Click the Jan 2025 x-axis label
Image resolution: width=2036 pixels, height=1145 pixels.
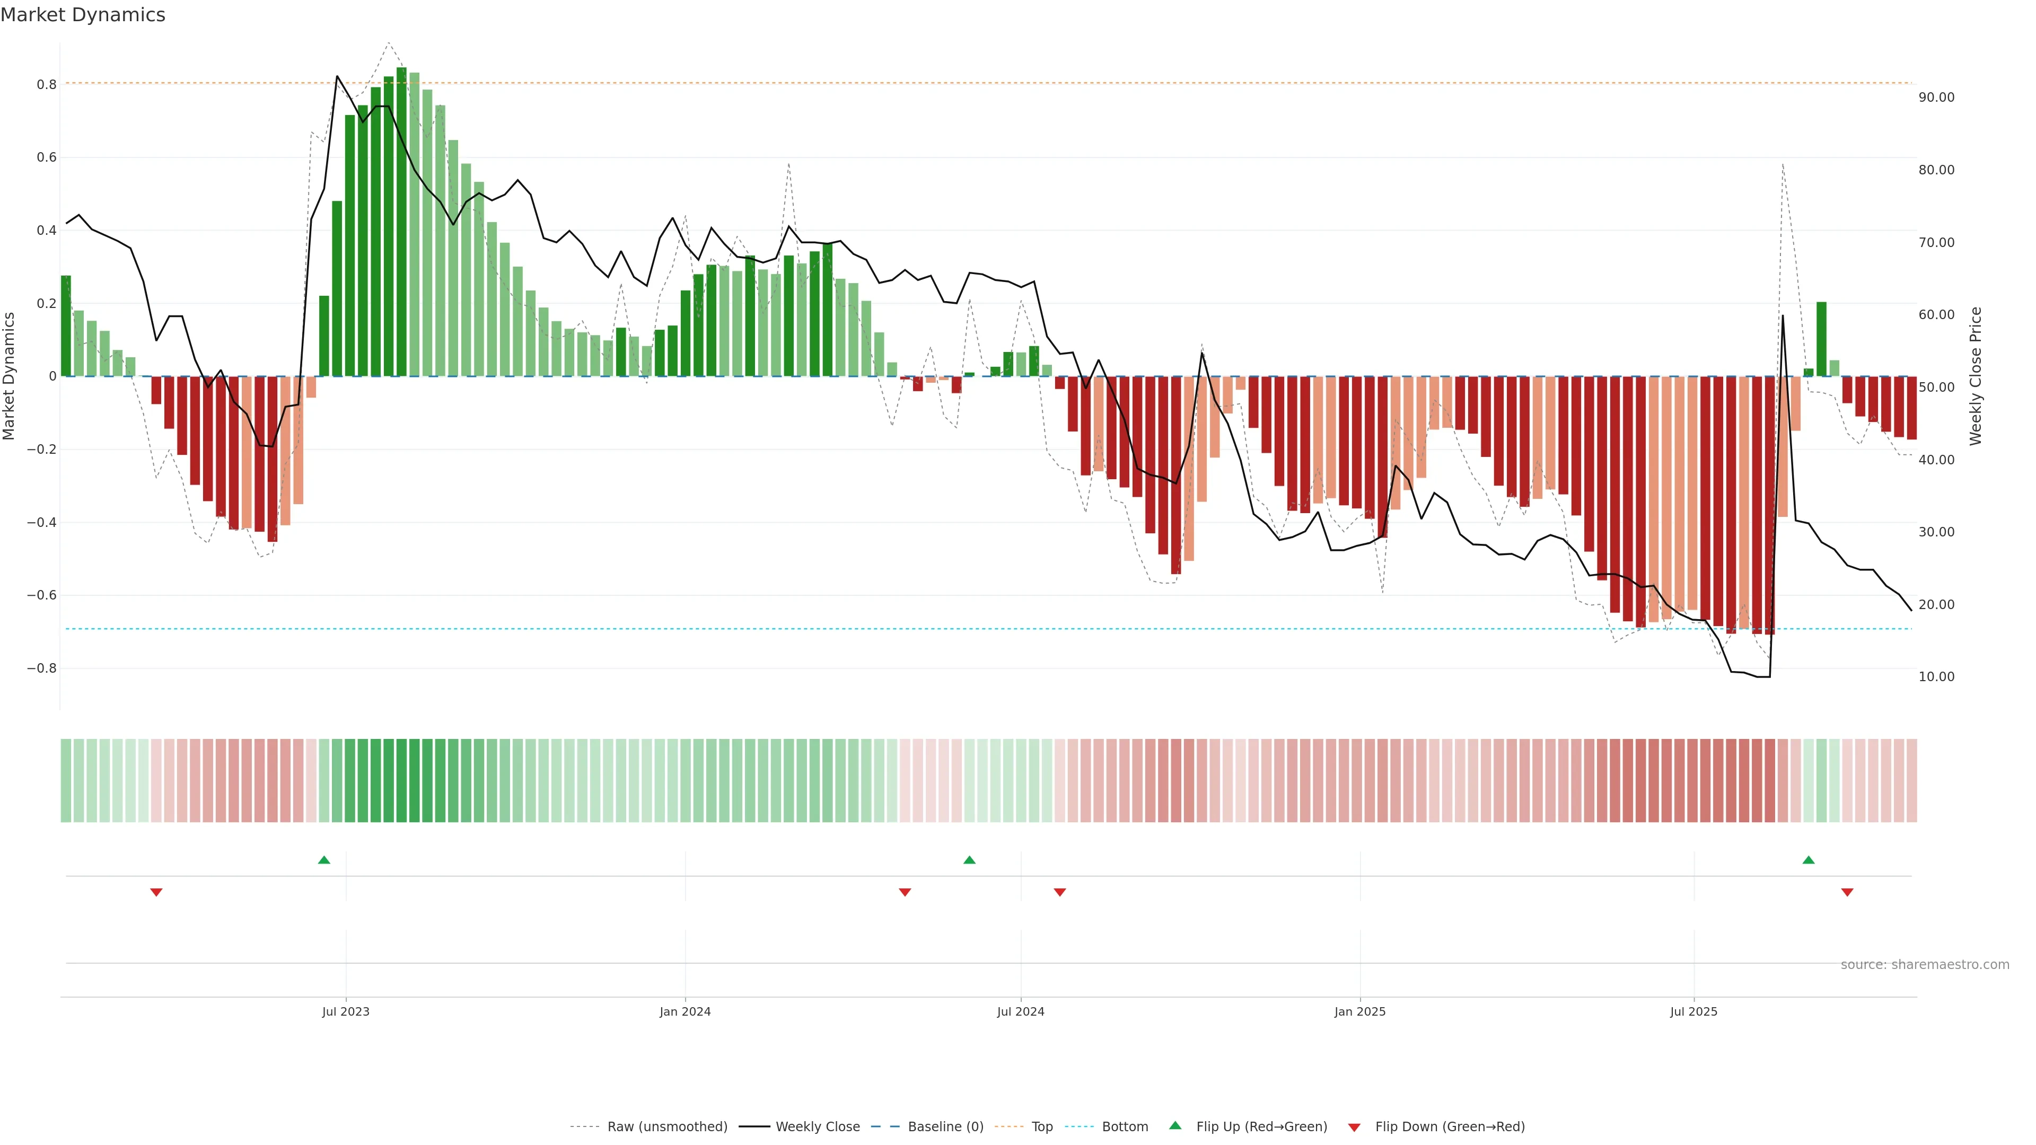tap(1359, 1011)
